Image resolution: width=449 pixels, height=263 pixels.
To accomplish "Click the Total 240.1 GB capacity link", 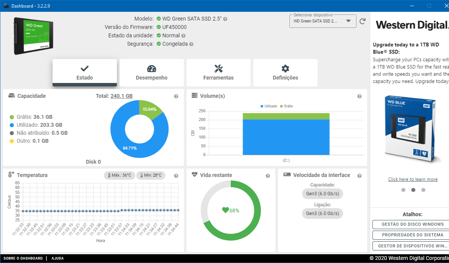I will 121,96.
